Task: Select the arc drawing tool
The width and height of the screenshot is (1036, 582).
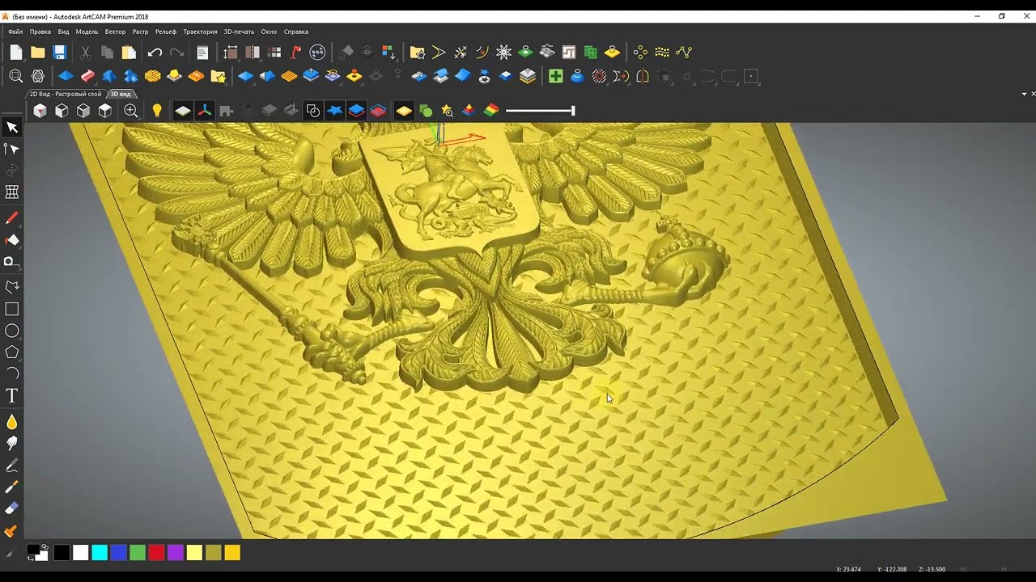Action: click(x=12, y=373)
